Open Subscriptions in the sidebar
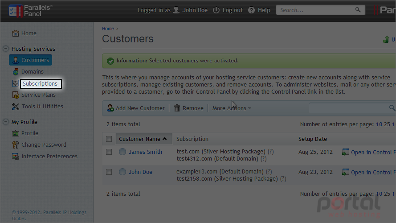 [x=41, y=83]
